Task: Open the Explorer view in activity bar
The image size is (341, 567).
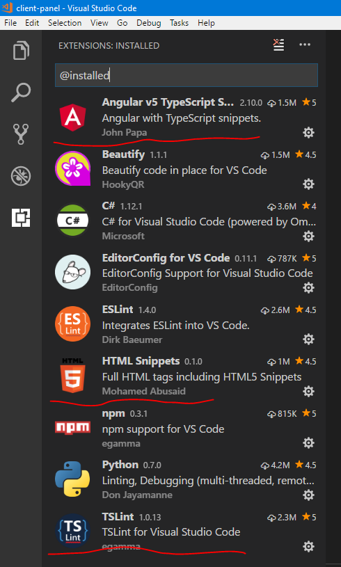Action: click(x=21, y=50)
